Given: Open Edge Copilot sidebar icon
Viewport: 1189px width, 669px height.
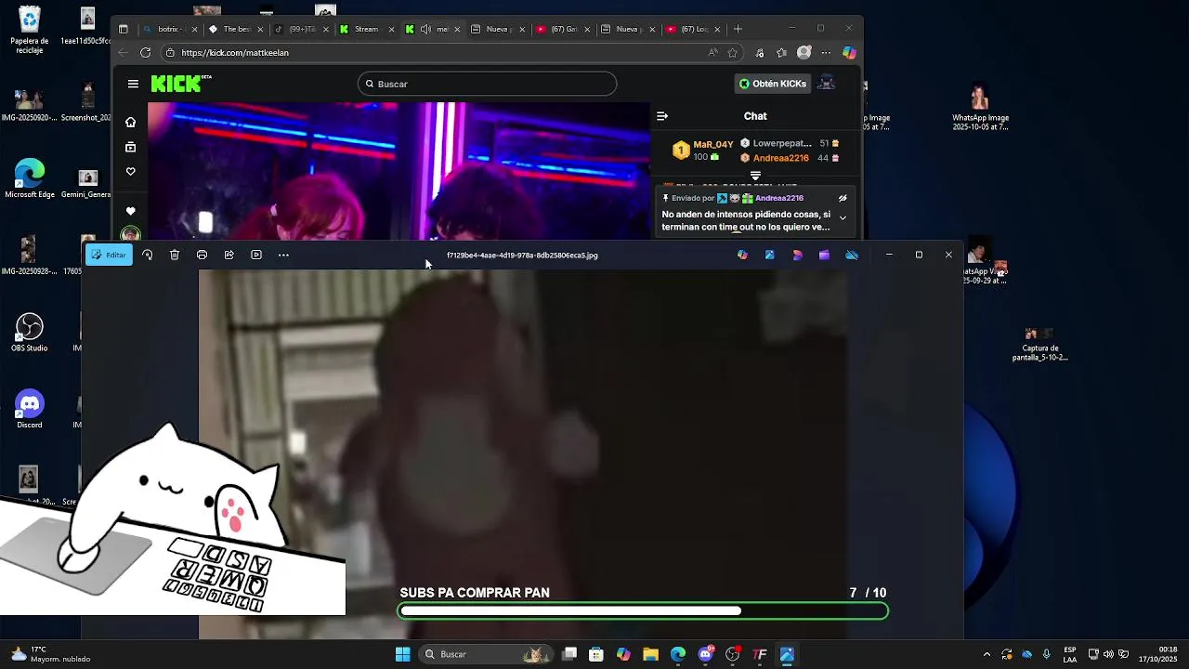Looking at the screenshot, I should point(849,53).
